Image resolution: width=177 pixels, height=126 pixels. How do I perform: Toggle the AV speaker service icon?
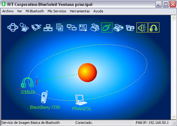coord(142,27)
